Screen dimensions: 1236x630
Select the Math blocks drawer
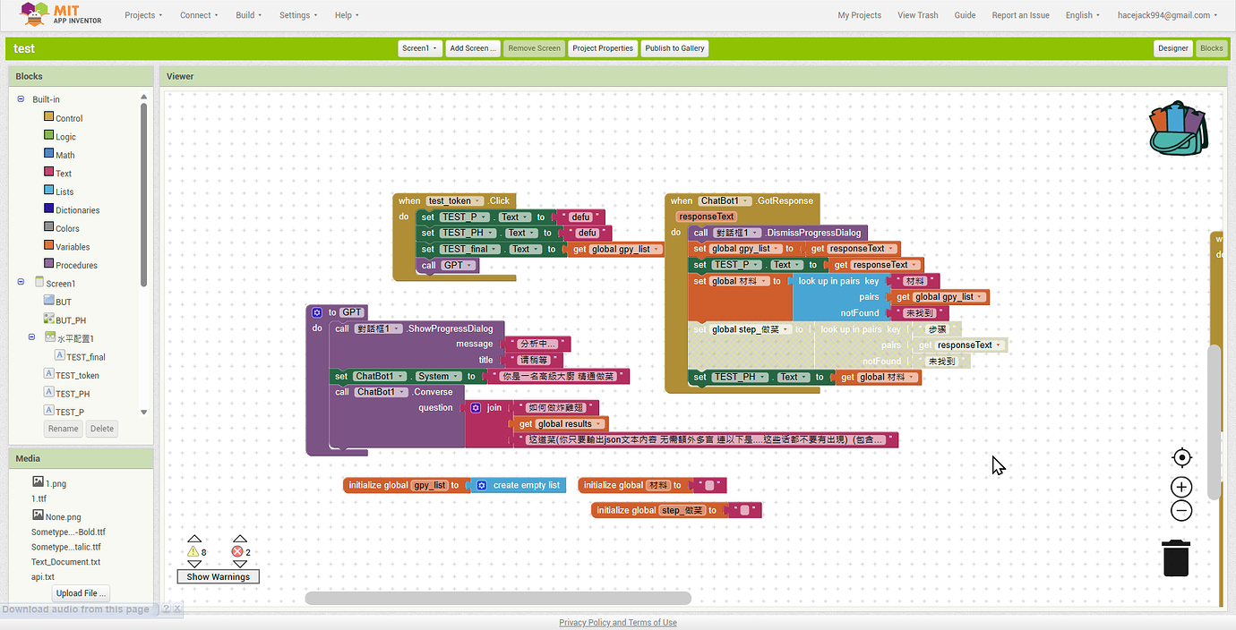pyautogui.click(x=66, y=154)
